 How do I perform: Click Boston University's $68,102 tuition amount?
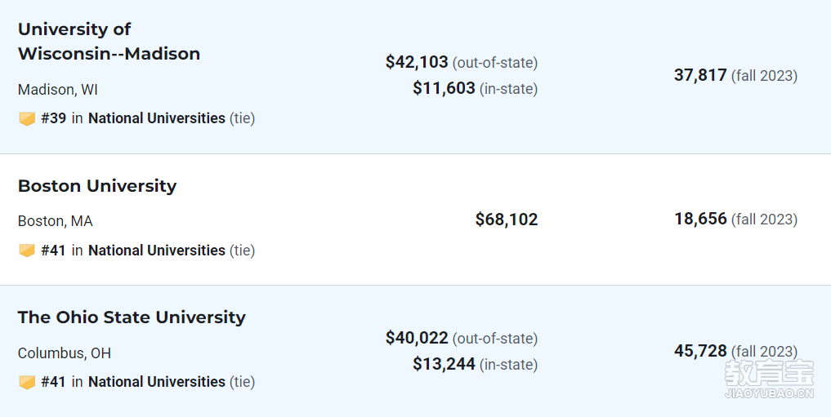[507, 219]
